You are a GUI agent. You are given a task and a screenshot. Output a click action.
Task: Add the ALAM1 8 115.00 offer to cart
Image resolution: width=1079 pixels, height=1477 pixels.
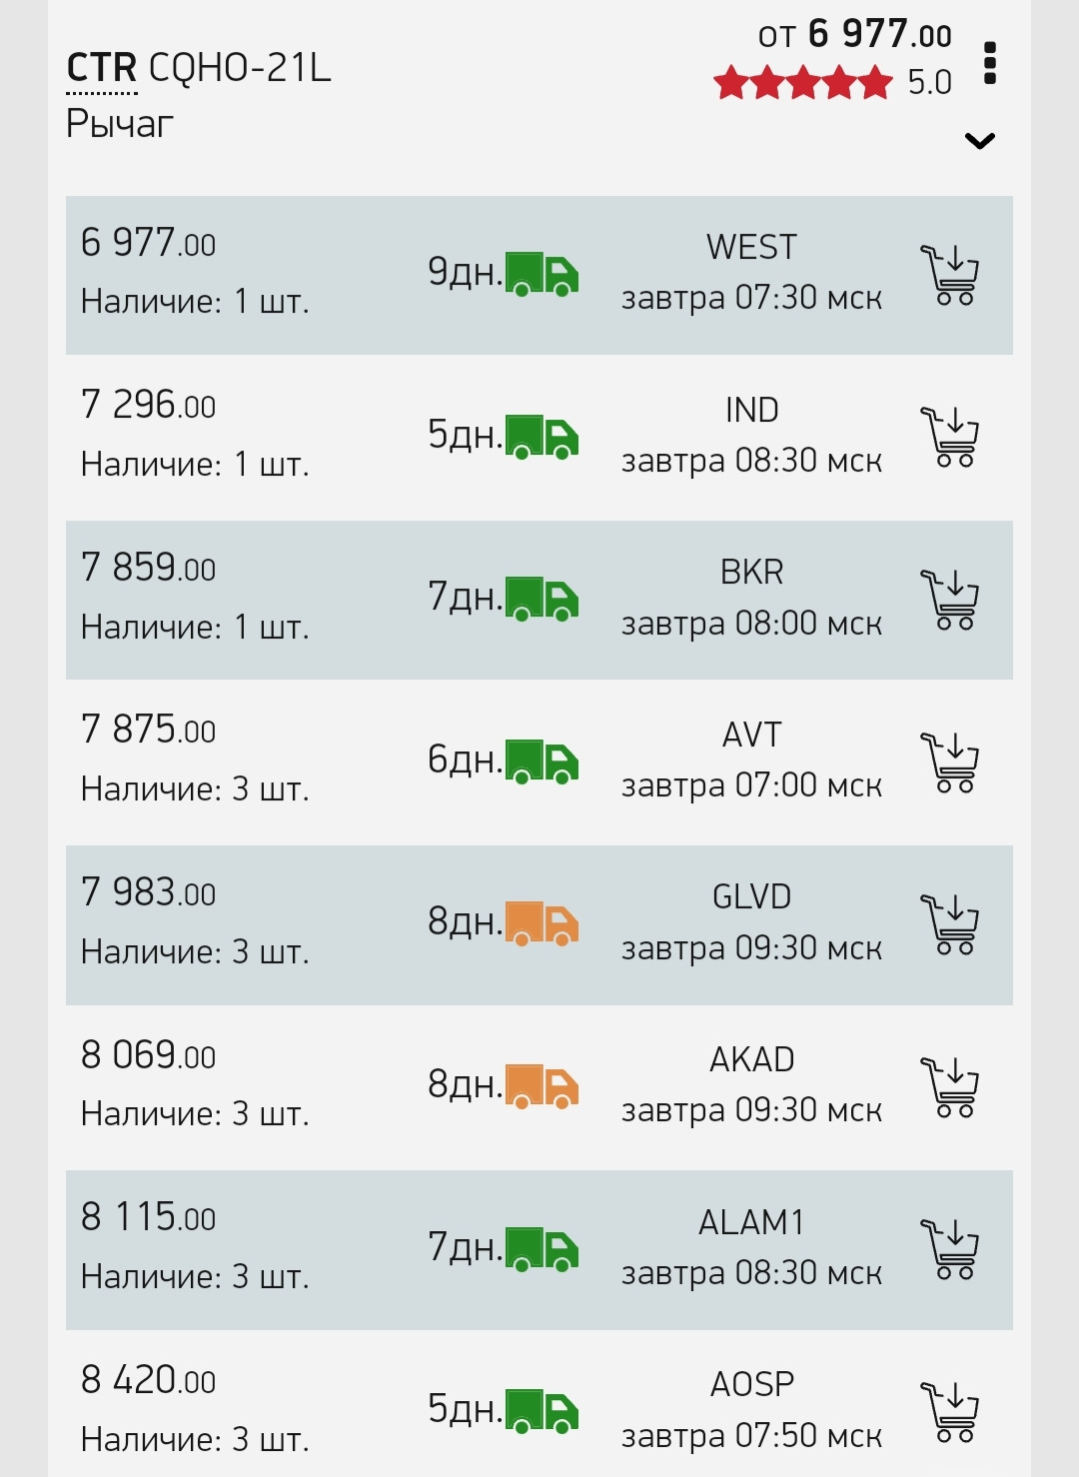949,1249
